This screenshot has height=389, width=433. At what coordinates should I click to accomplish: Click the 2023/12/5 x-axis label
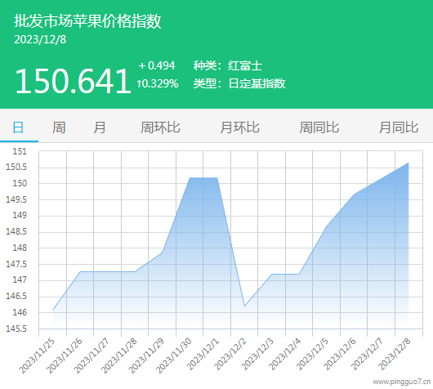pos(312,354)
